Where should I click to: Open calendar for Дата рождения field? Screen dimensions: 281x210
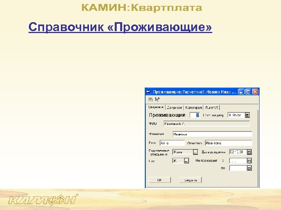coord(249,152)
